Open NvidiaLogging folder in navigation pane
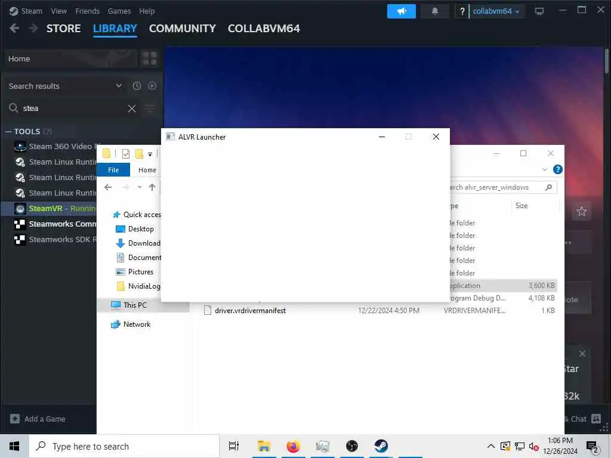The height and width of the screenshot is (458, 611). pyautogui.click(x=138, y=286)
